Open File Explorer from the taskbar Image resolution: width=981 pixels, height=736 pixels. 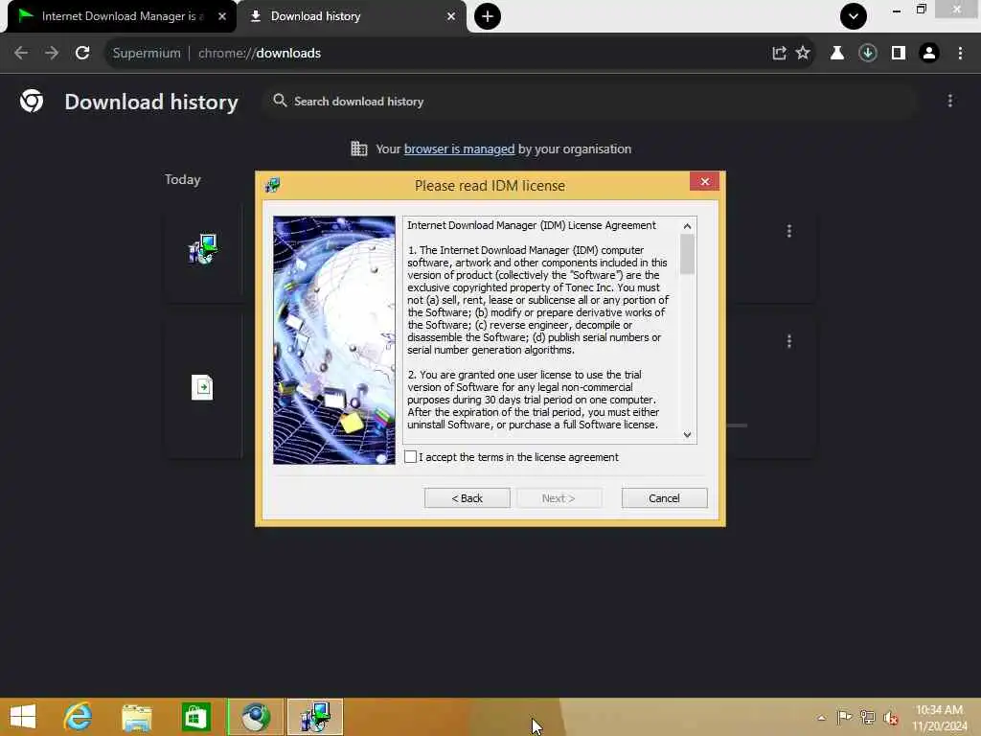pos(136,717)
